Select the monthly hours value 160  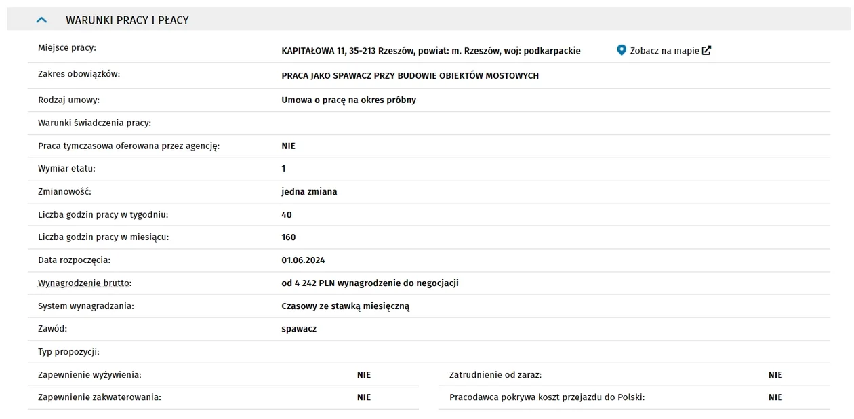point(289,237)
